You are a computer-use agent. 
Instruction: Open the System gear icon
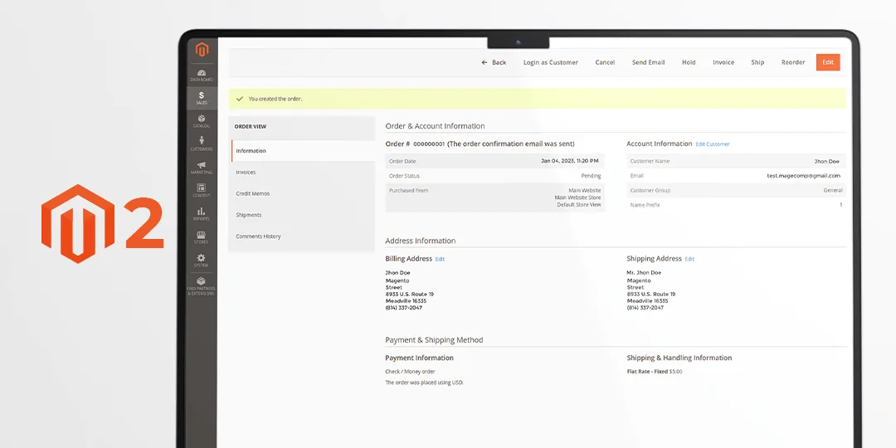point(202,261)
